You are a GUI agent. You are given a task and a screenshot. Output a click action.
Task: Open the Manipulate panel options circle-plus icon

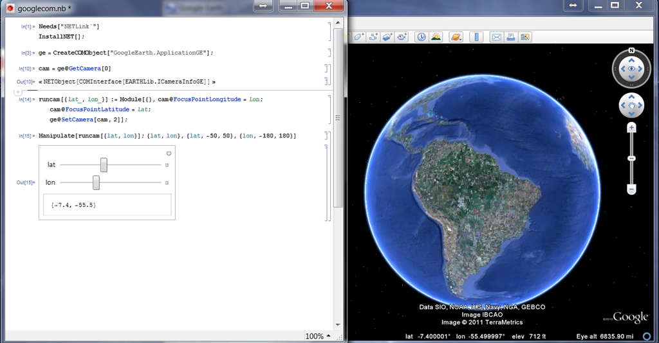tap(169, 153)
